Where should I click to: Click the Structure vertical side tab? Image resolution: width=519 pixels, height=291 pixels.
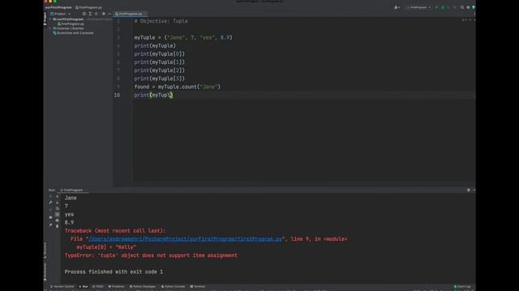(45, 250)
